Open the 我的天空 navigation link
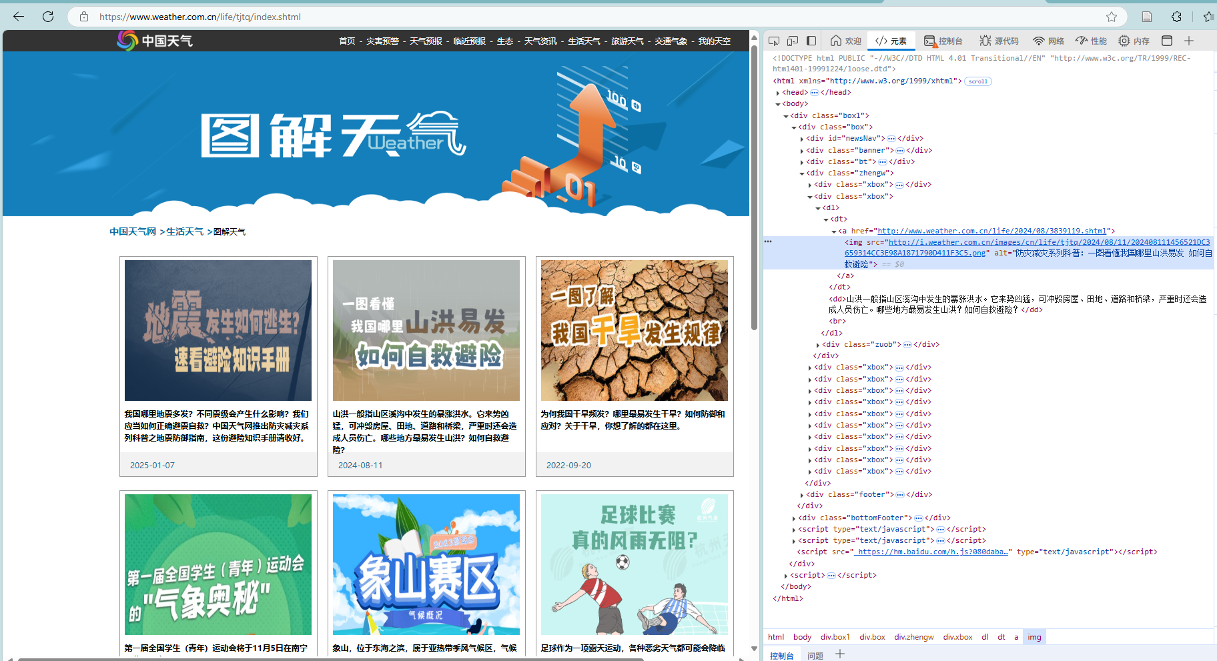 pos(715,41)
